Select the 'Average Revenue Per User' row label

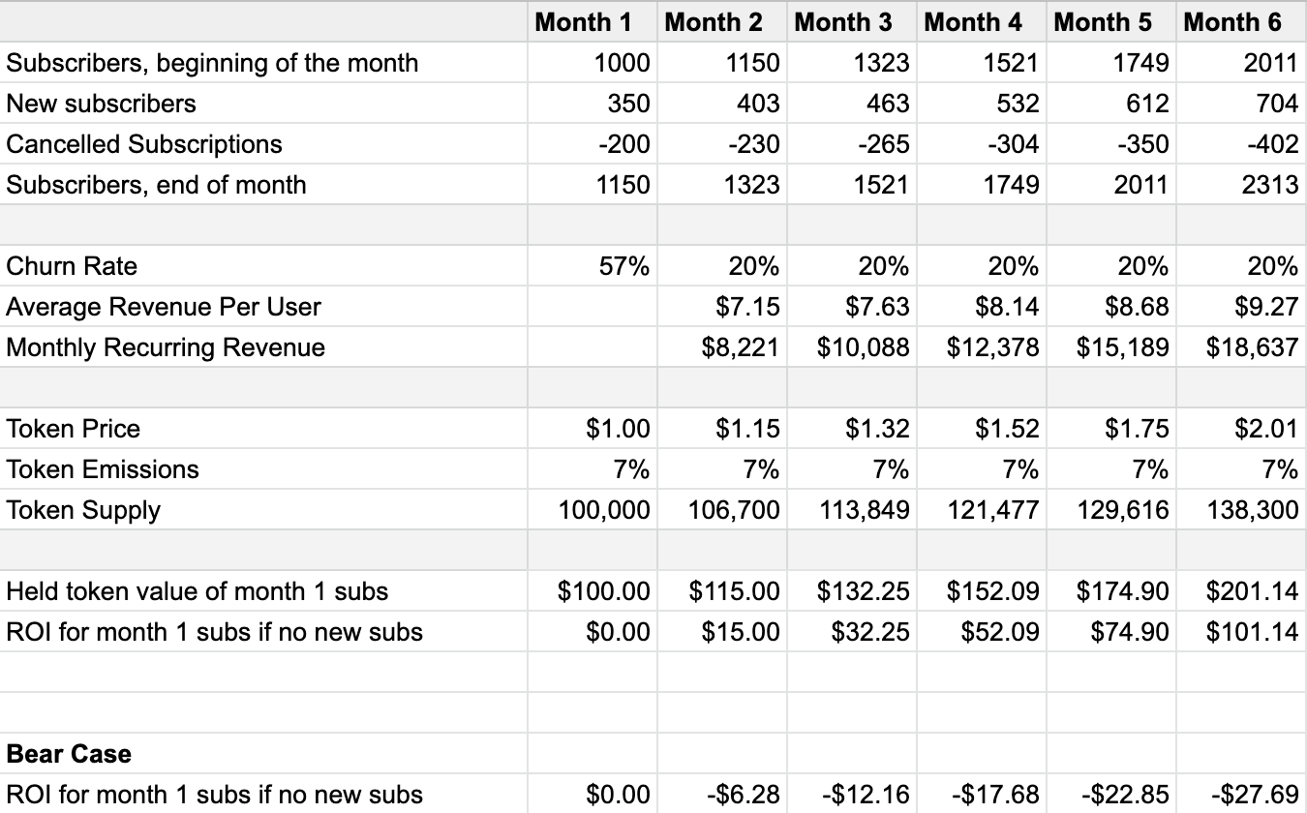coord(164,307)
